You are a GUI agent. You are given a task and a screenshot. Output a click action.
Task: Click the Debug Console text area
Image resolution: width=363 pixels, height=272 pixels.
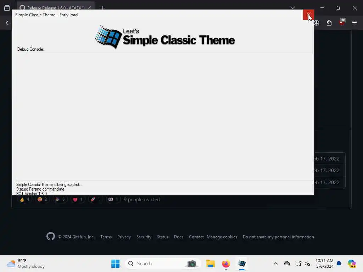[164, 117]
